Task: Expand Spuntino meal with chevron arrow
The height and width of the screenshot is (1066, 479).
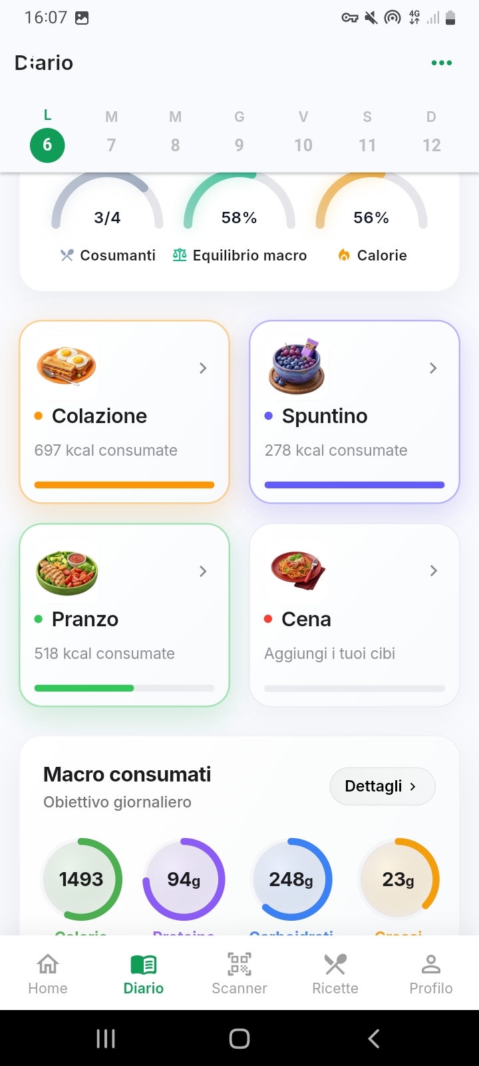Action: point(433,368)
